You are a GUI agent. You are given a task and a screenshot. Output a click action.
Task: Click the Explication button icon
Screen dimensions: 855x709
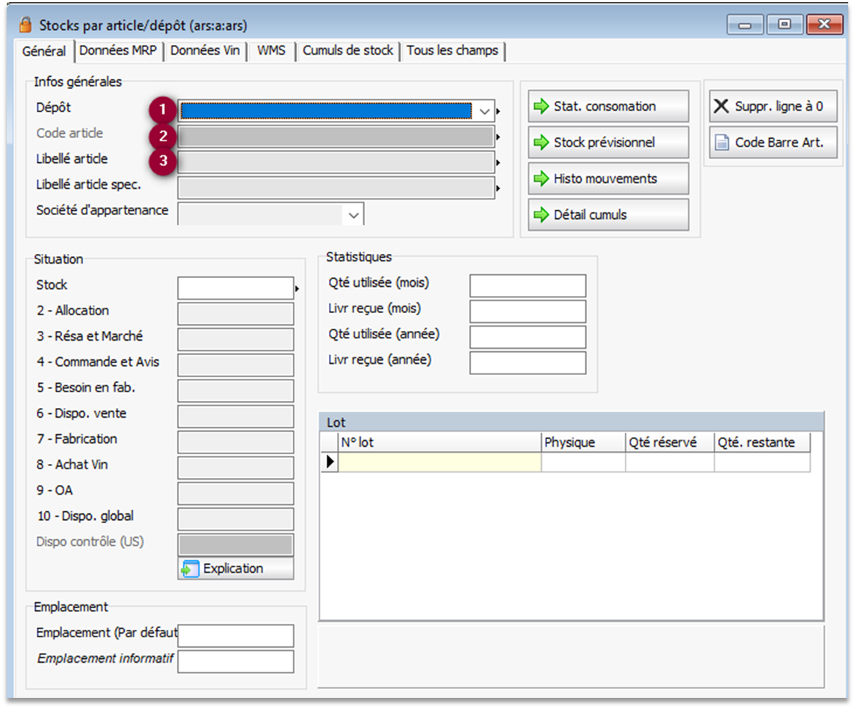click(191, 569)
